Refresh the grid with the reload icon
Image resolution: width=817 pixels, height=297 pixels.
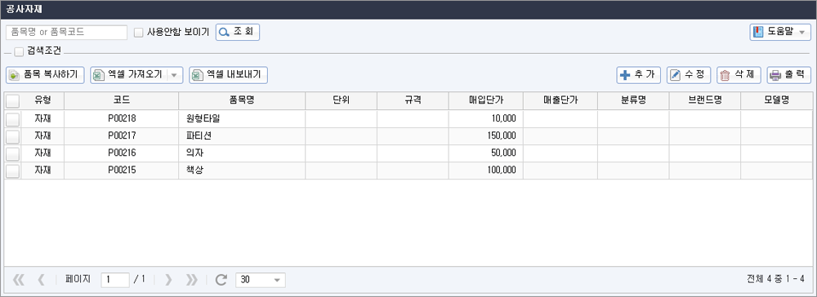coord(221,280)
